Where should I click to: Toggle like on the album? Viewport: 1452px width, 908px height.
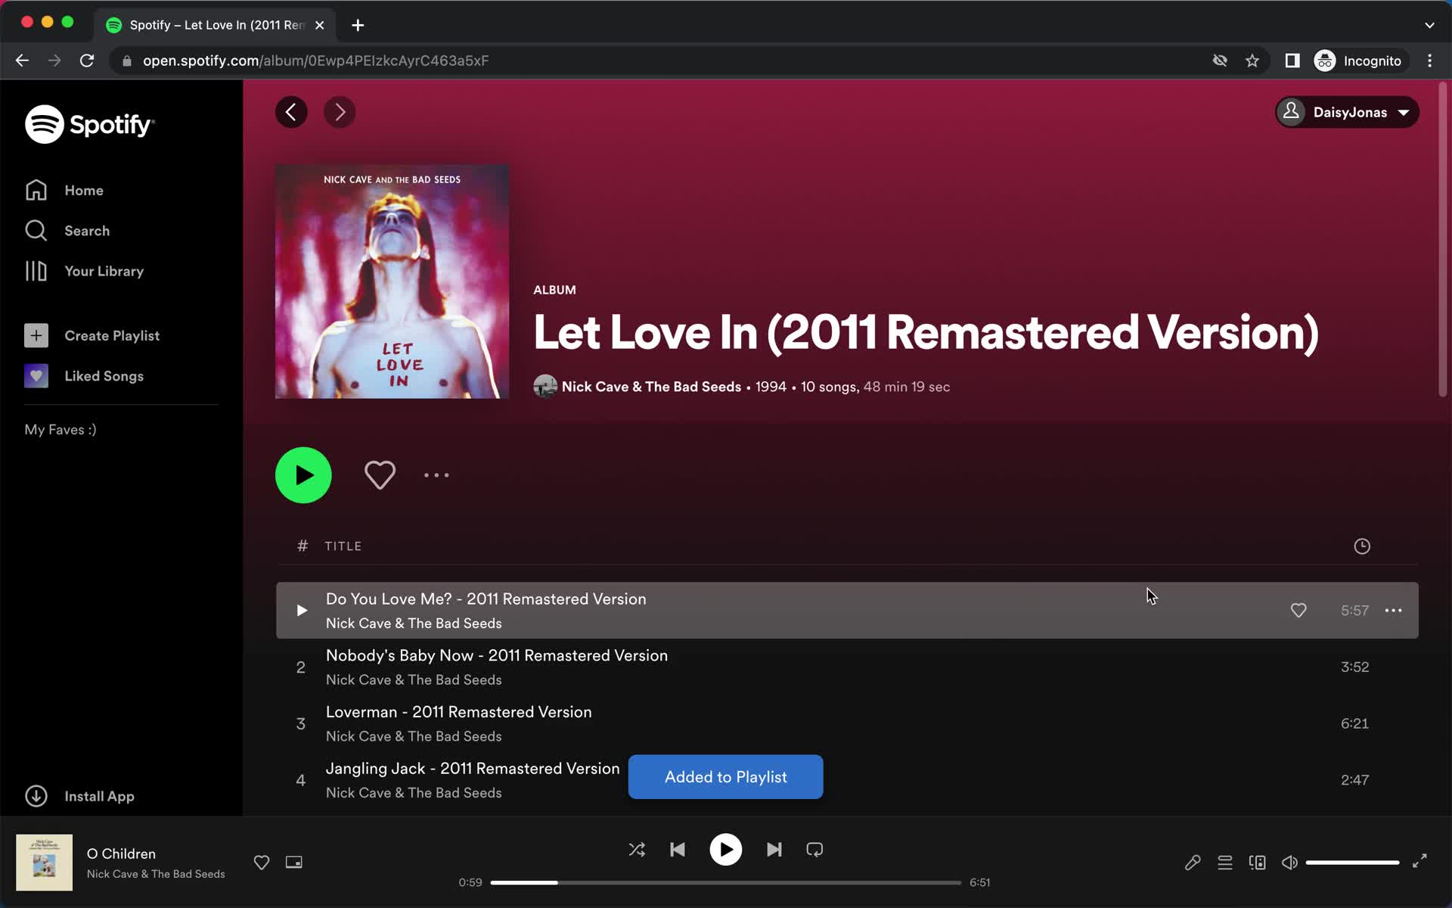[380, 475]
